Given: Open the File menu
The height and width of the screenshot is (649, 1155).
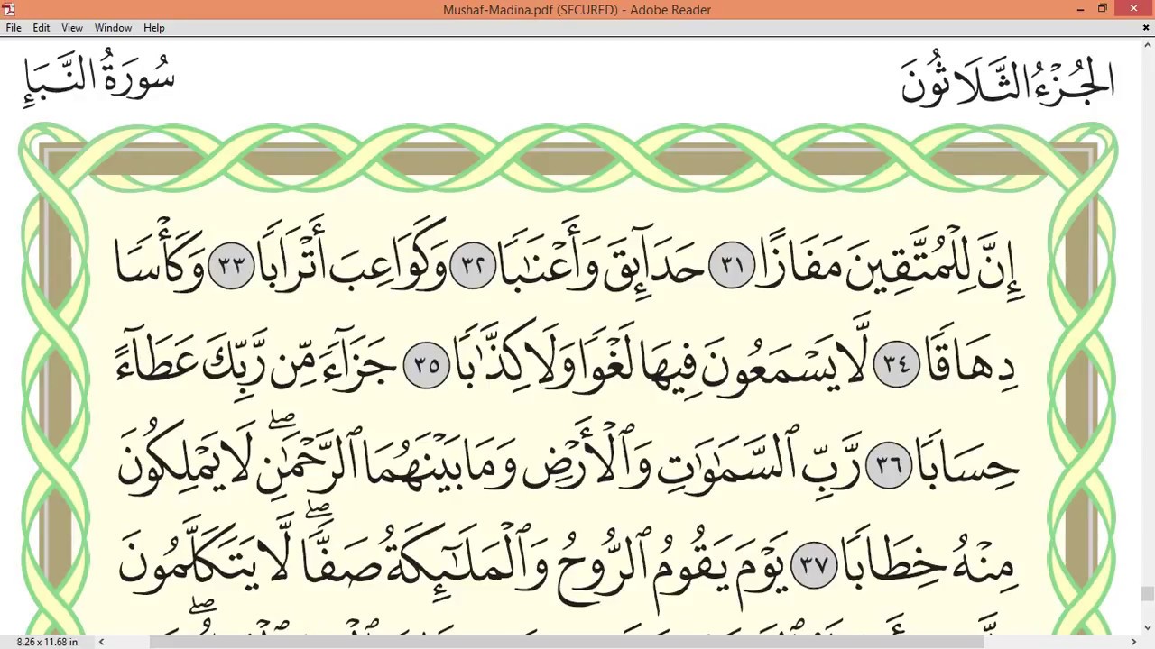Looking at the screenshot, I should point(14,28).
